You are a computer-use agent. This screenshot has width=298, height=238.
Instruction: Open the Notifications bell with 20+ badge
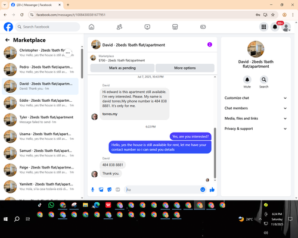(275, 27)
